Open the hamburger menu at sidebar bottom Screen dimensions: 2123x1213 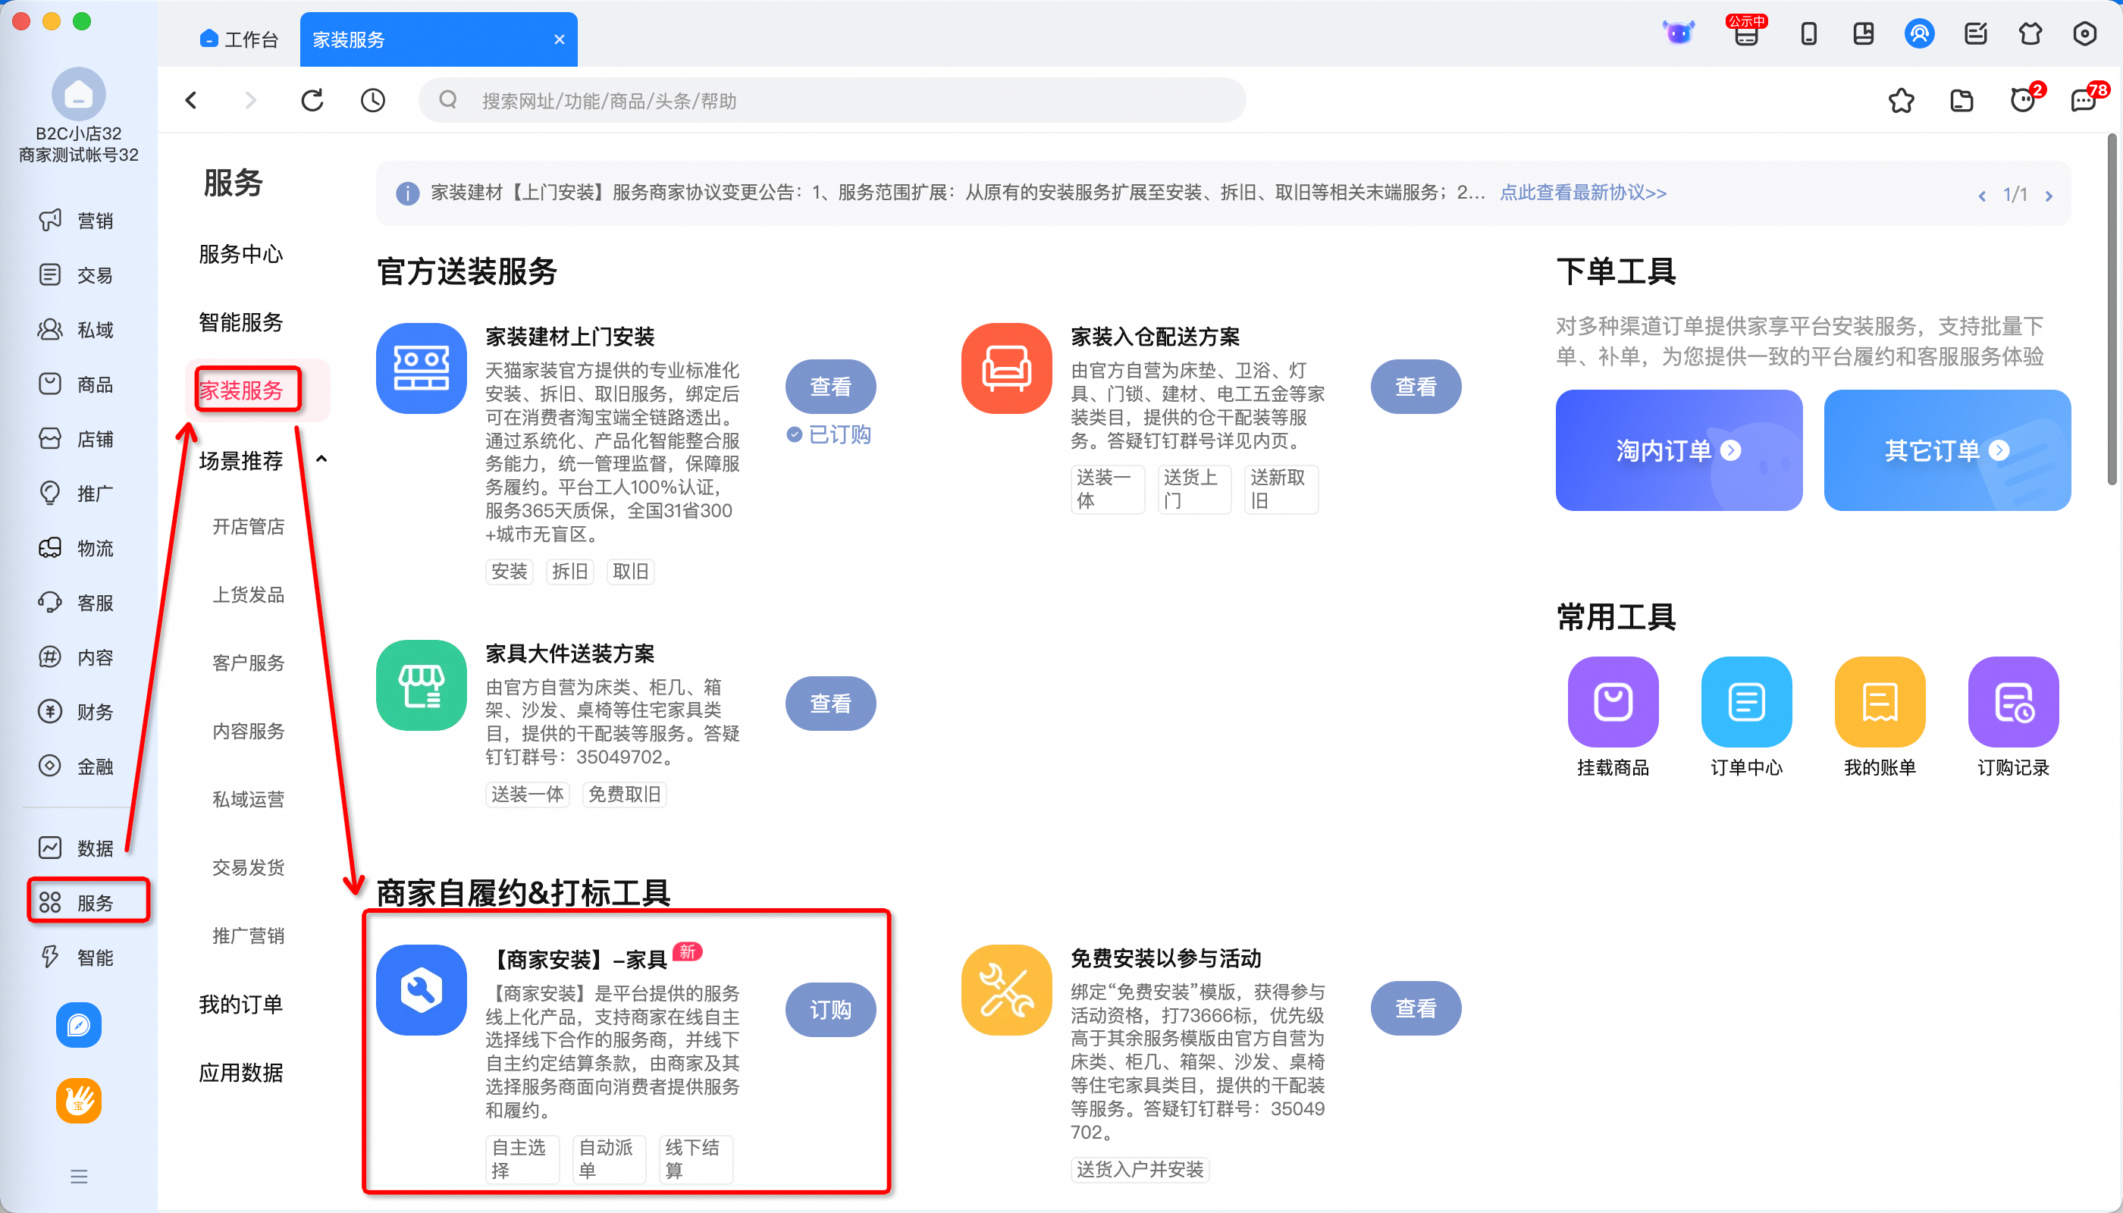click(78, 1177)
